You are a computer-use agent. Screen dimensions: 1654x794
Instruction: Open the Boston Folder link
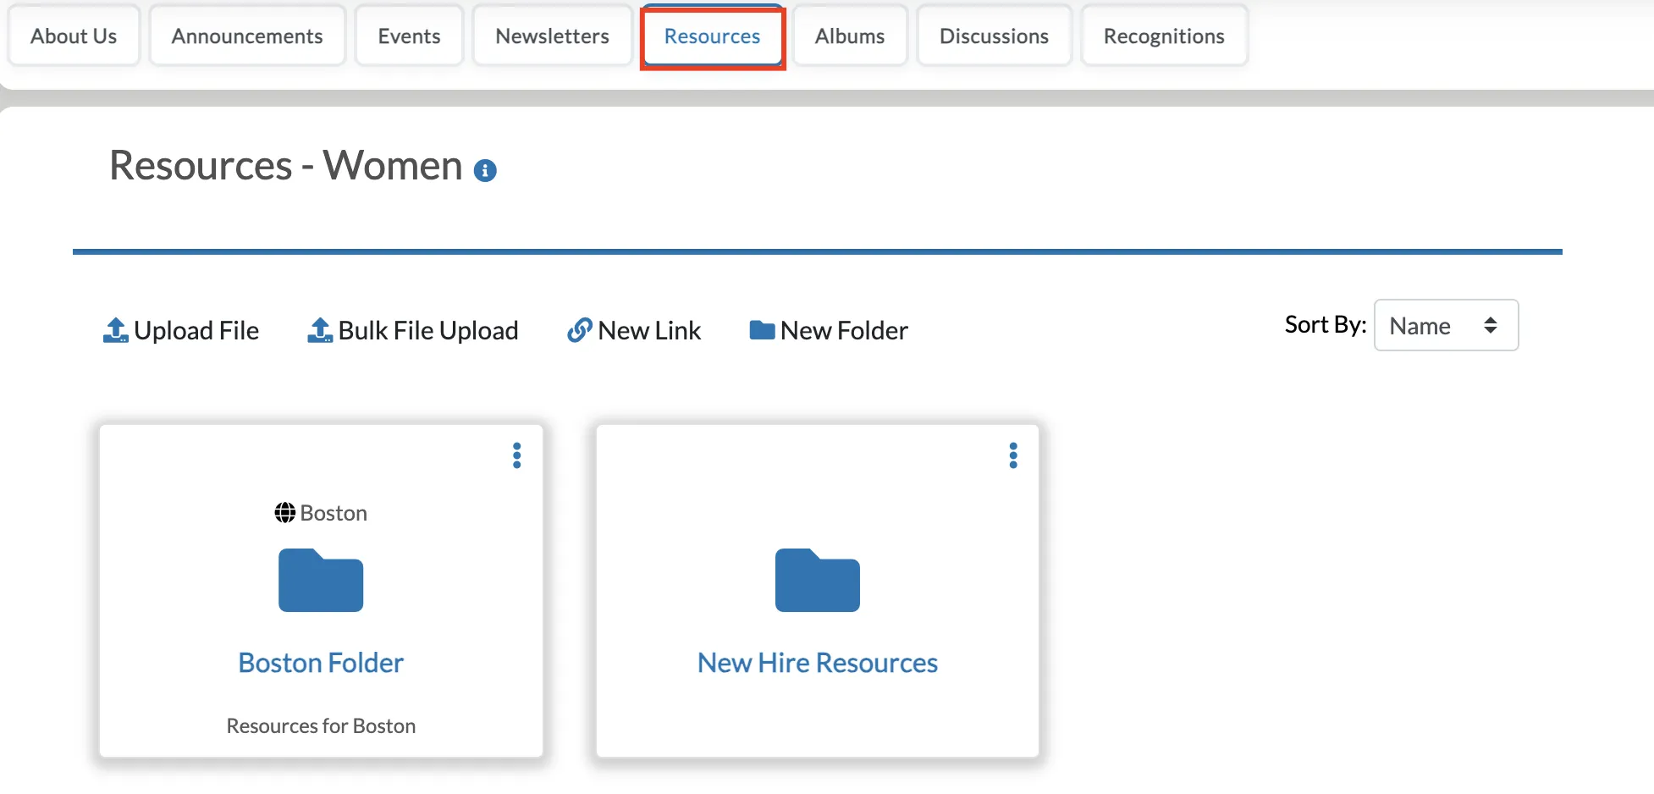[321, 663]
